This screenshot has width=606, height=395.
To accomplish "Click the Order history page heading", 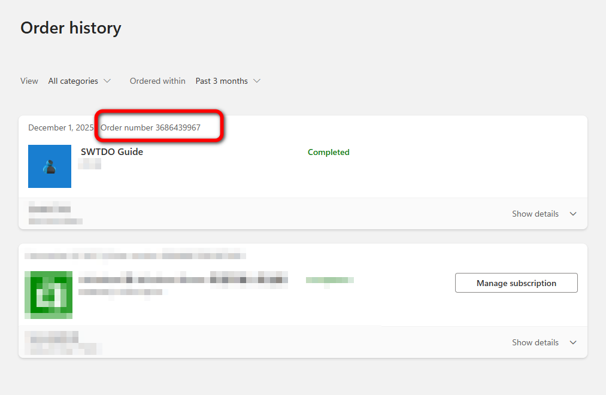I will (71, 28).
